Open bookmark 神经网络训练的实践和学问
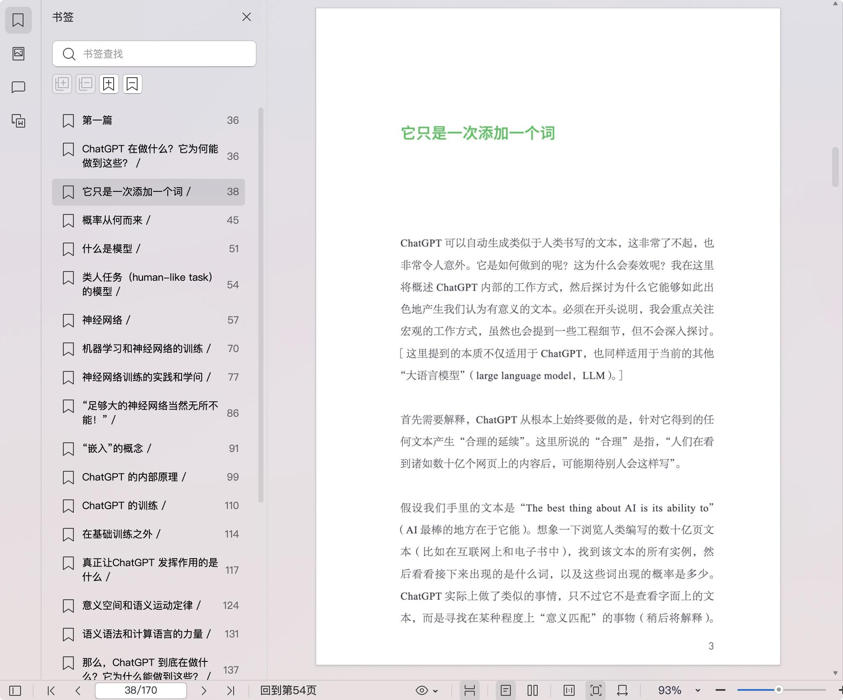 [x=148, y=377]
